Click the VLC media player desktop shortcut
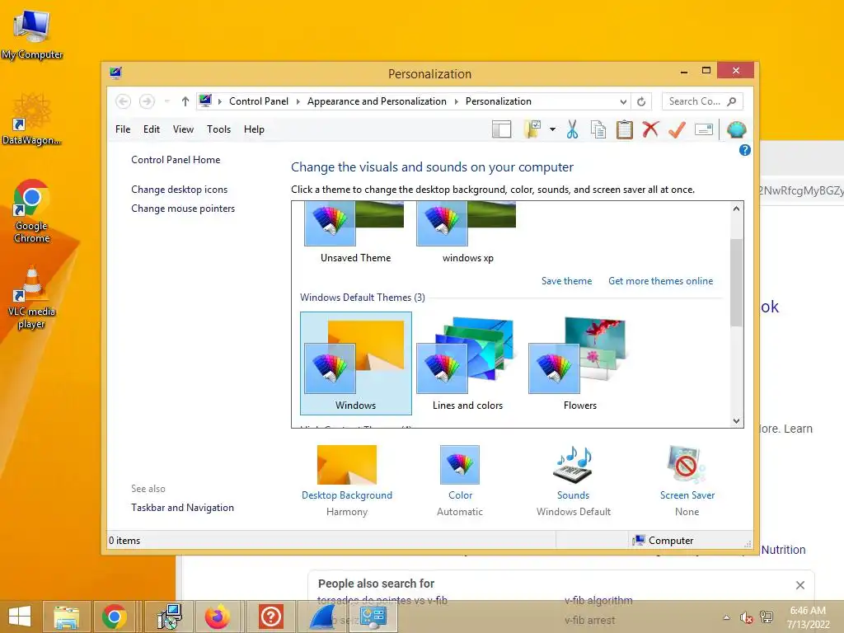The image size is (844, 633). coord(32,297)
